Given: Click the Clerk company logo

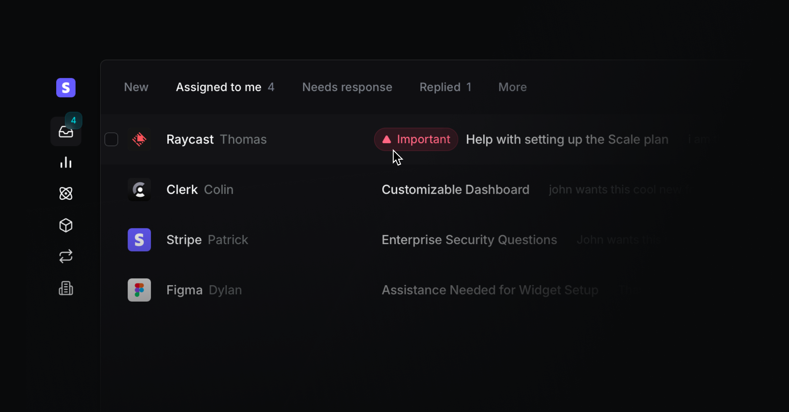Looking at the screenshot, I should tap(139, 190).
